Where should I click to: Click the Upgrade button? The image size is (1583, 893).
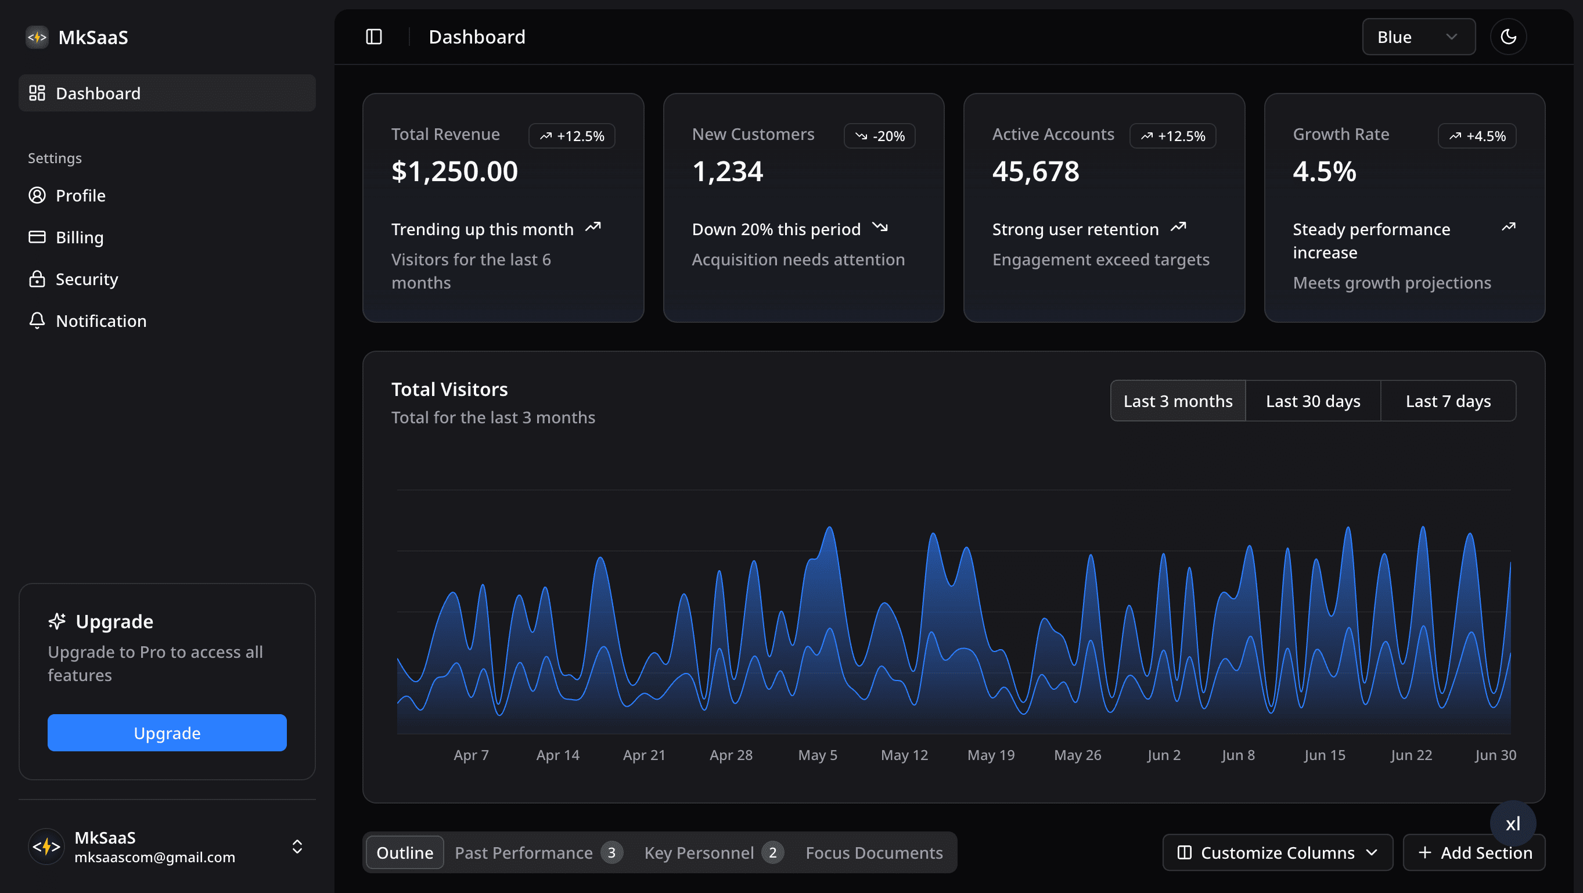tap(167, 733)
